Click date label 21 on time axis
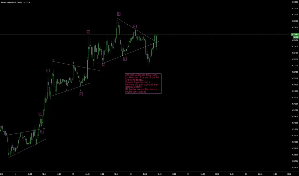Screen dimensions: 299x176 (188, 174)
